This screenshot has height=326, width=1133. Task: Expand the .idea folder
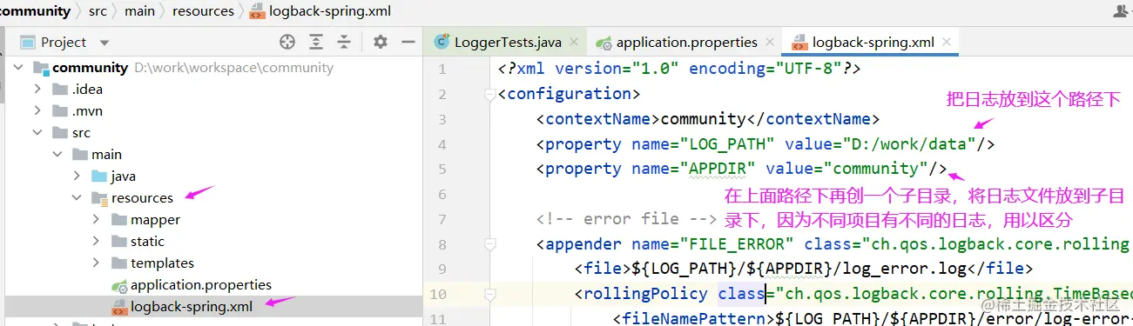click(x=37, y=89)
